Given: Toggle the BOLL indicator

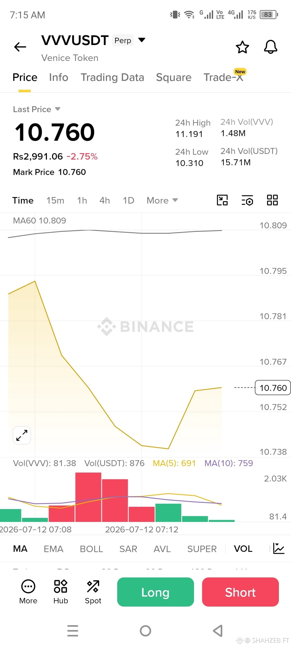Looking at the screenshot, I should [x=91, y=549].
